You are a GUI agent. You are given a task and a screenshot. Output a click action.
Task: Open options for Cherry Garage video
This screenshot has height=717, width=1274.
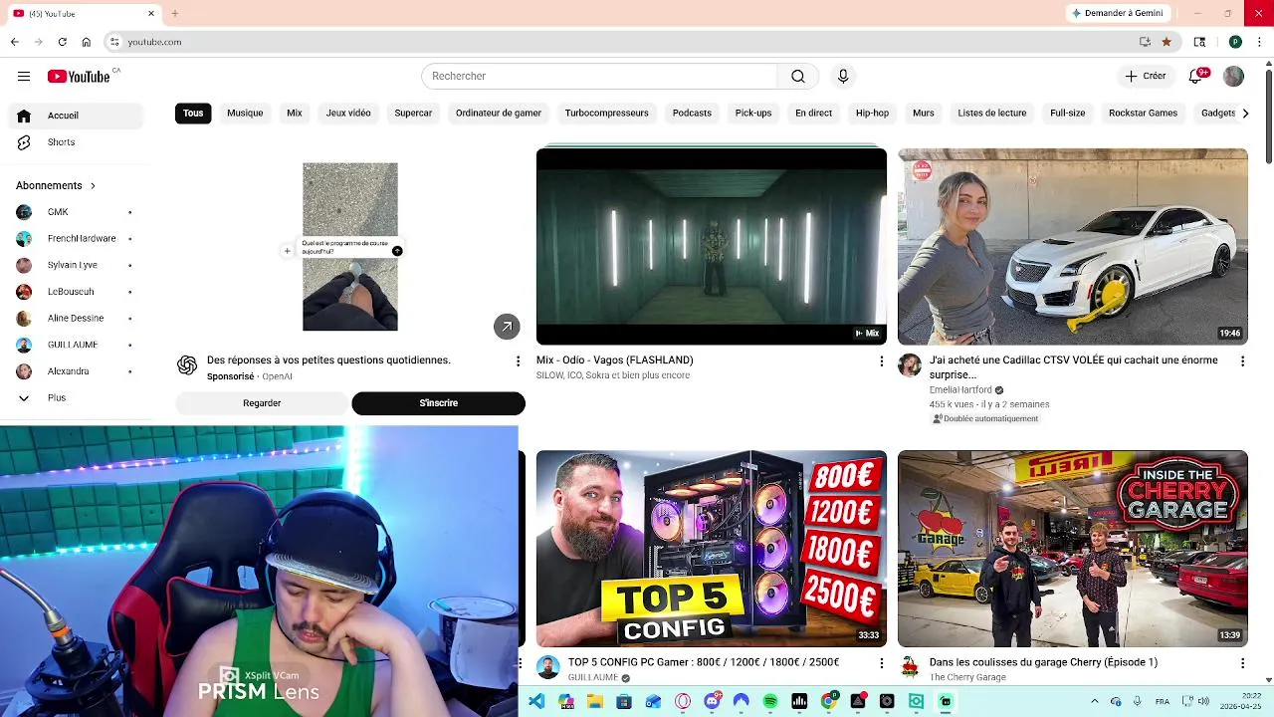[x=1242, y=662]
